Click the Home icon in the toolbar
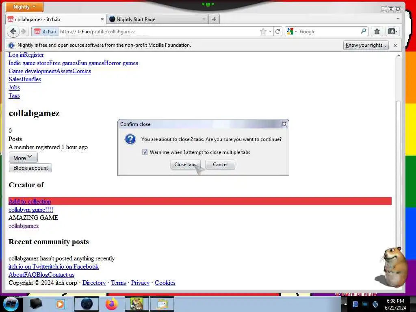Screen dimensions: 416x312 coord(377,32)
